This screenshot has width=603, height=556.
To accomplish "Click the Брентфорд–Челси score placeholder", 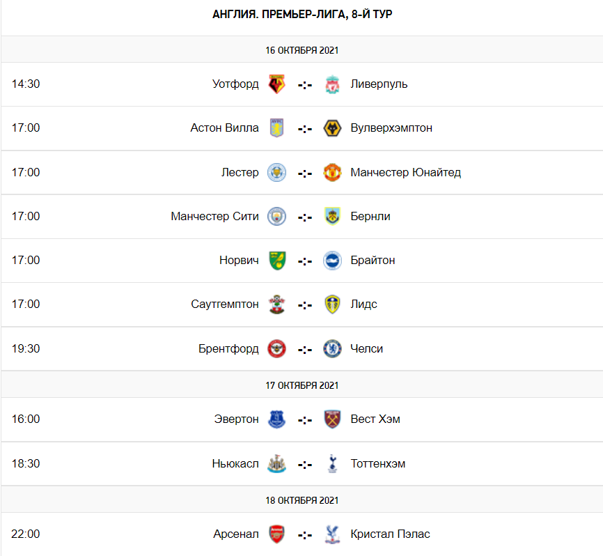I will 304,349.
